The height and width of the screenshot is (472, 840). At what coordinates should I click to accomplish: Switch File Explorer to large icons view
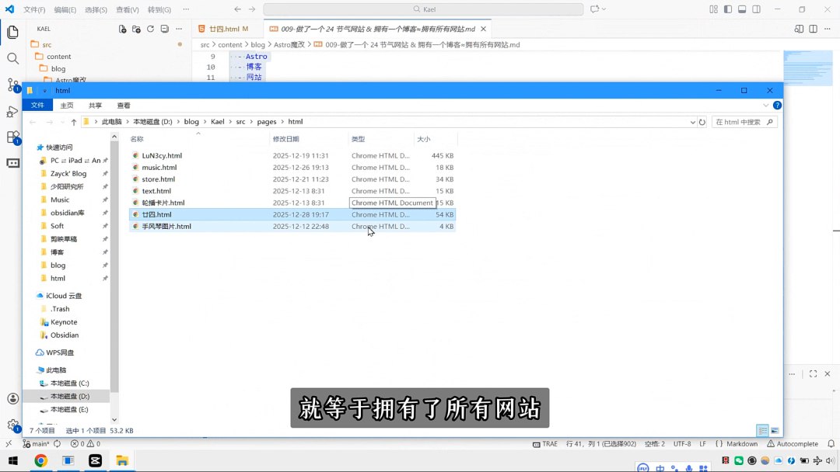(x=774, y=430)
